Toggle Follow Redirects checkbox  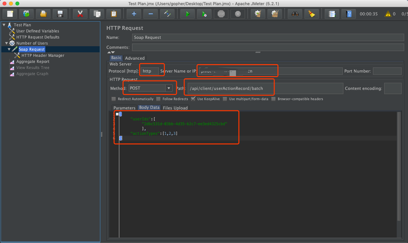tap(158, 99)
